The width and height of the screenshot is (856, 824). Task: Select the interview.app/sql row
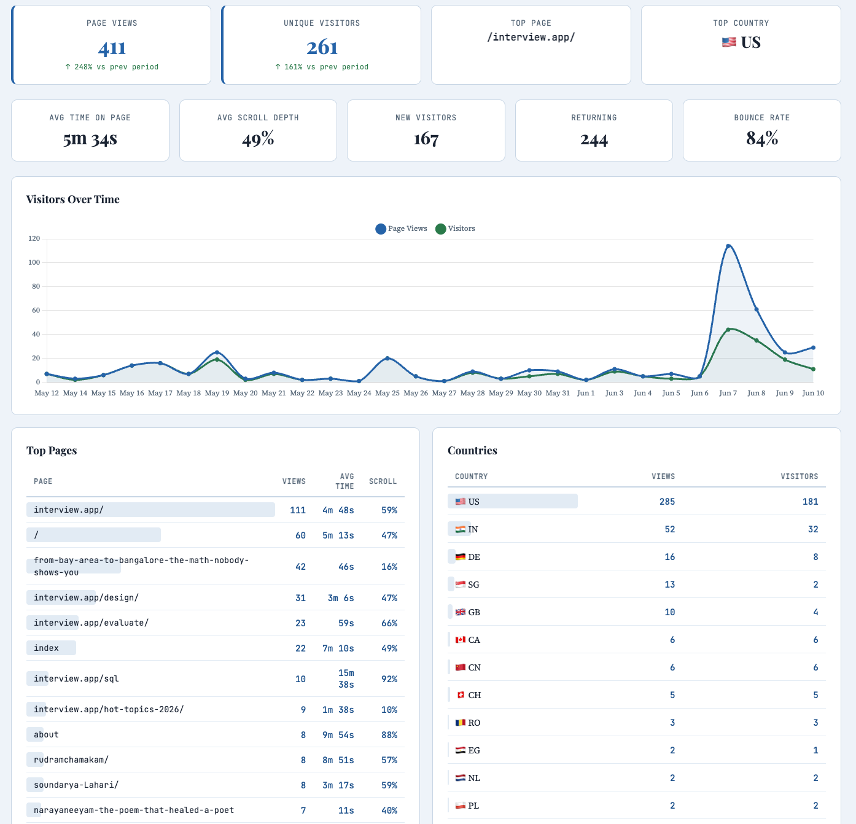pyautogui.click(x=216, y=678)
